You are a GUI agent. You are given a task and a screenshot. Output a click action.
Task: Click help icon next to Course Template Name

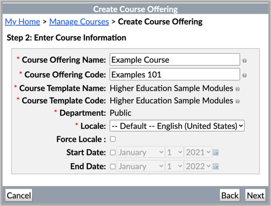click(238, 89)
